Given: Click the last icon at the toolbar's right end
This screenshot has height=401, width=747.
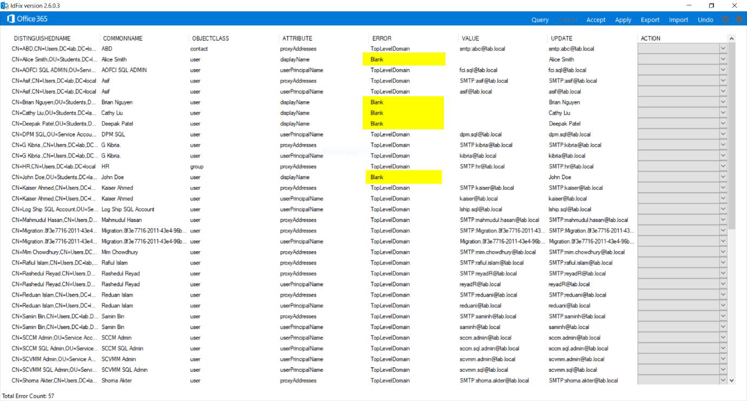Looking at the screenshot, I should click(739, 19).
